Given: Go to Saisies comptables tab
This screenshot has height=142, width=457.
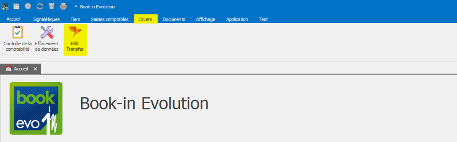Looking at the screenshot, I should 110,19.
